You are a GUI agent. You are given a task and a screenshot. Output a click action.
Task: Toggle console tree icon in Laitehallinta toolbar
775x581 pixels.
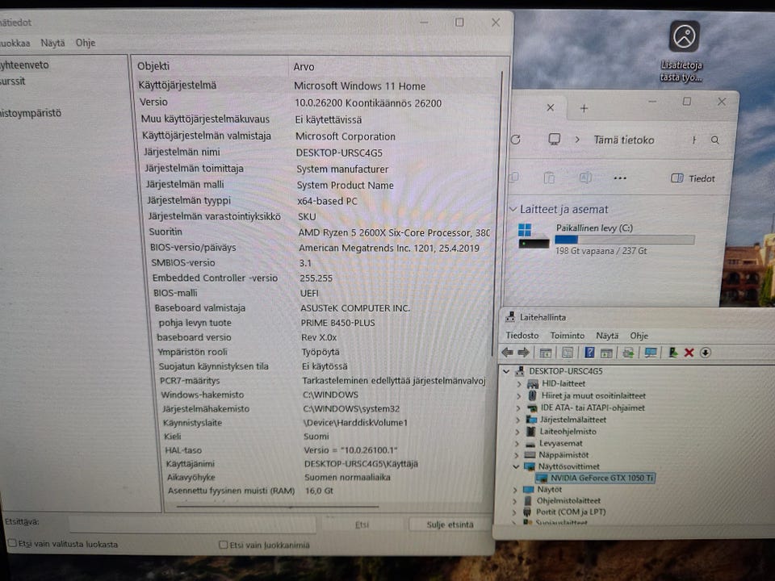[x=545, y=353]
